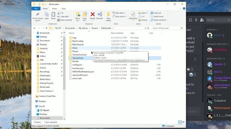The image size is (231, 129).
Task: Switch to the Share ribbon tab
Action: click(x=55, y=9)
